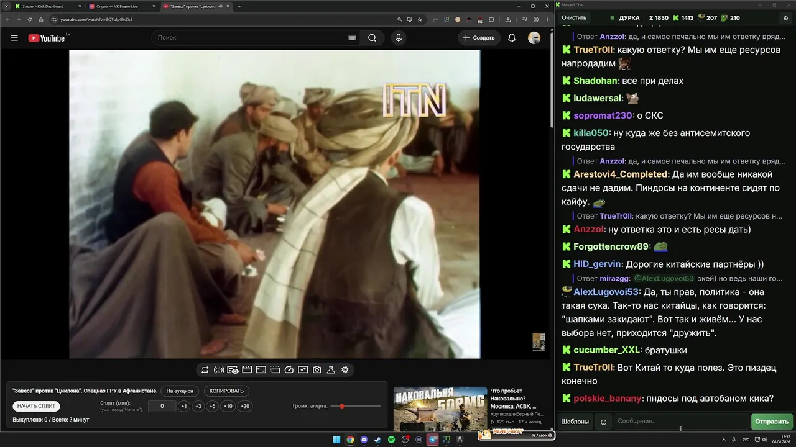Open the Наковальня 50BMG suggested video thumbnail
796x447 pixels.
coord(440,409)
